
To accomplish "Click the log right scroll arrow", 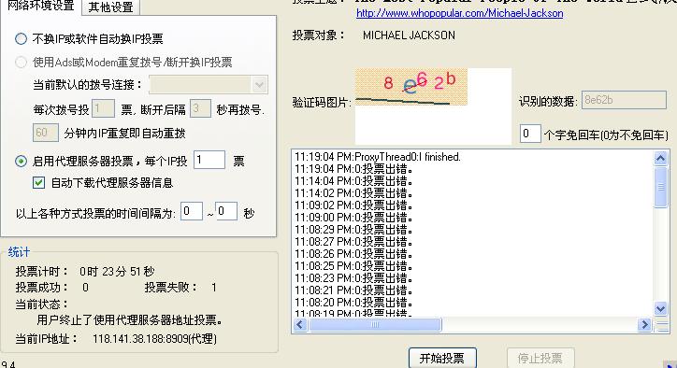I will pos(644,324).
